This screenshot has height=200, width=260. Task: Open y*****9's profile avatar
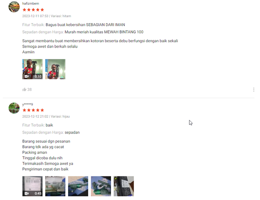[x=14, y=108]
